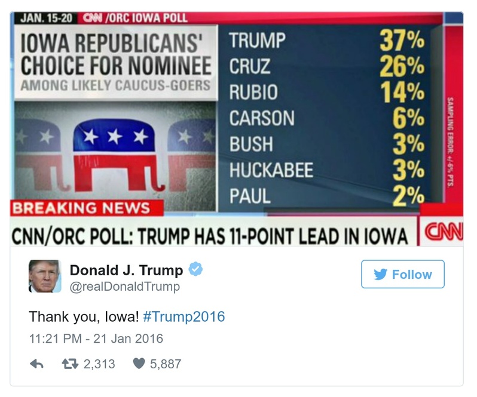Click the Follow button text
Viewport: 477px width, 397px height.
[411, 275]
